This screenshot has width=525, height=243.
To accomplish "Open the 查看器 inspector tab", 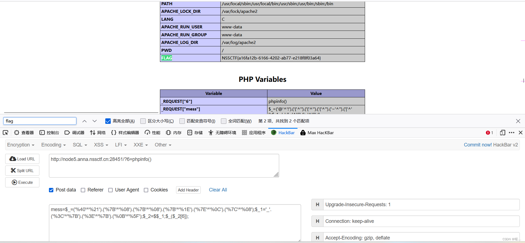I will 24,133.
